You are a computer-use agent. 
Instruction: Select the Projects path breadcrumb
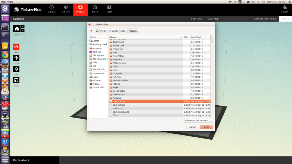tap(133, 31)
